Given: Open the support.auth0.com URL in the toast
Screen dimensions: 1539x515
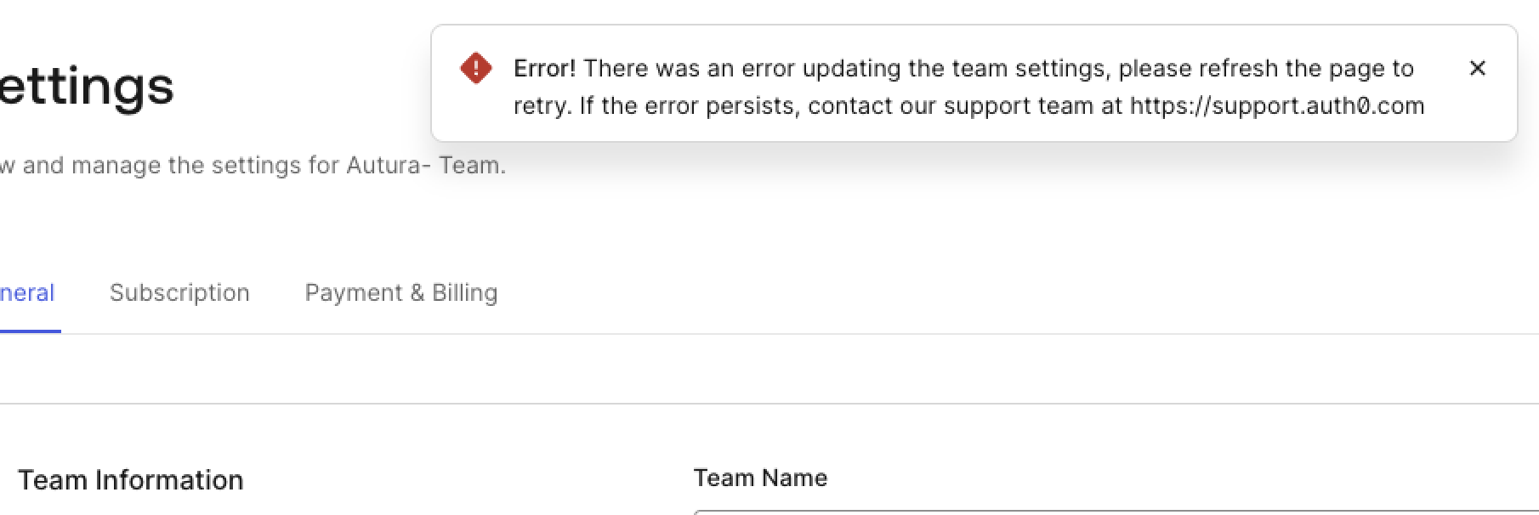Looking at the screenshot, I should tap(1276, 106).
